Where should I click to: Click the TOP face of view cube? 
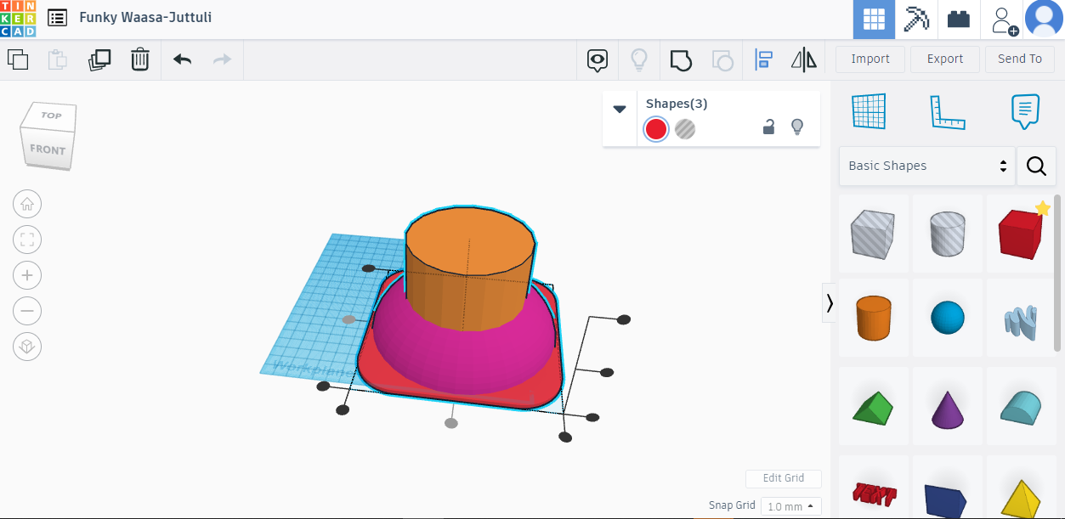coord(52,116)
